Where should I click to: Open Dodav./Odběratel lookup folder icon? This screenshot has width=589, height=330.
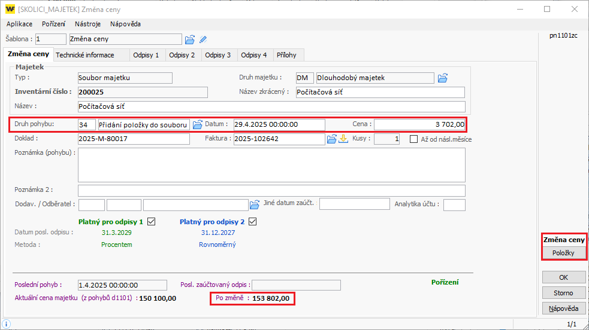click(x=255, y=204)
